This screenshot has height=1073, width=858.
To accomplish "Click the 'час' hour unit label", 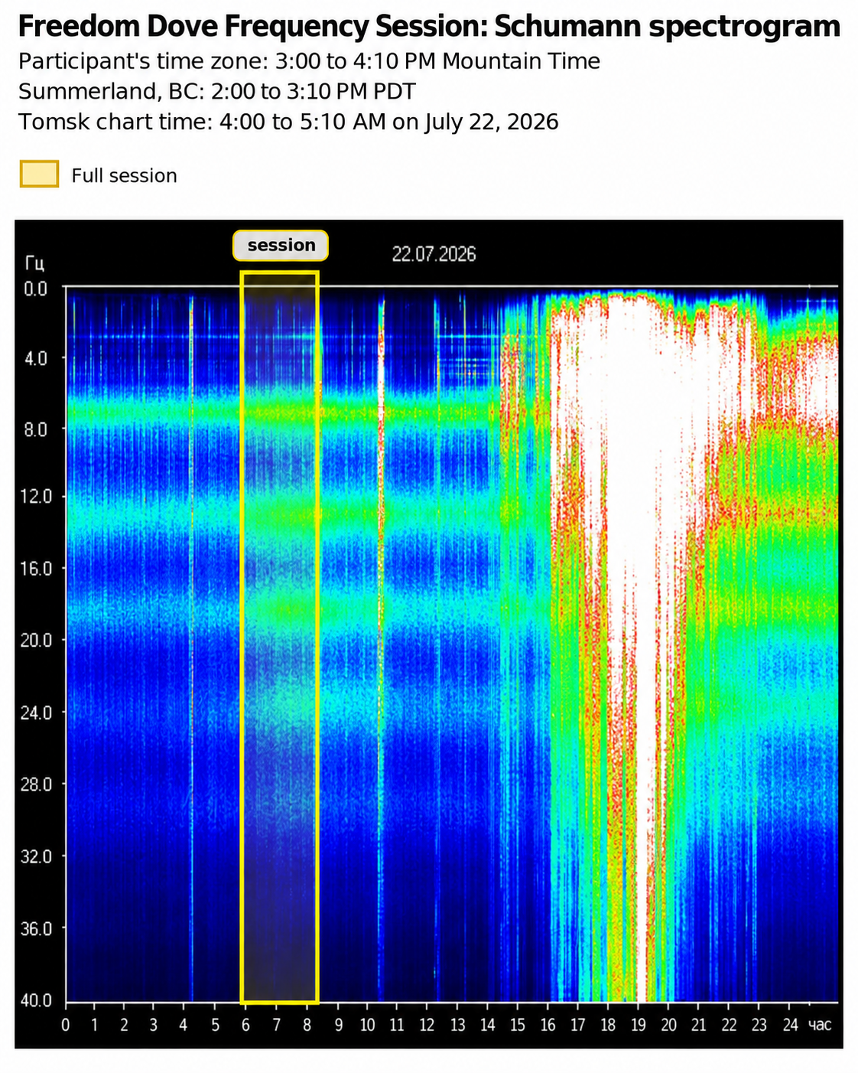I will (820, 1025).
